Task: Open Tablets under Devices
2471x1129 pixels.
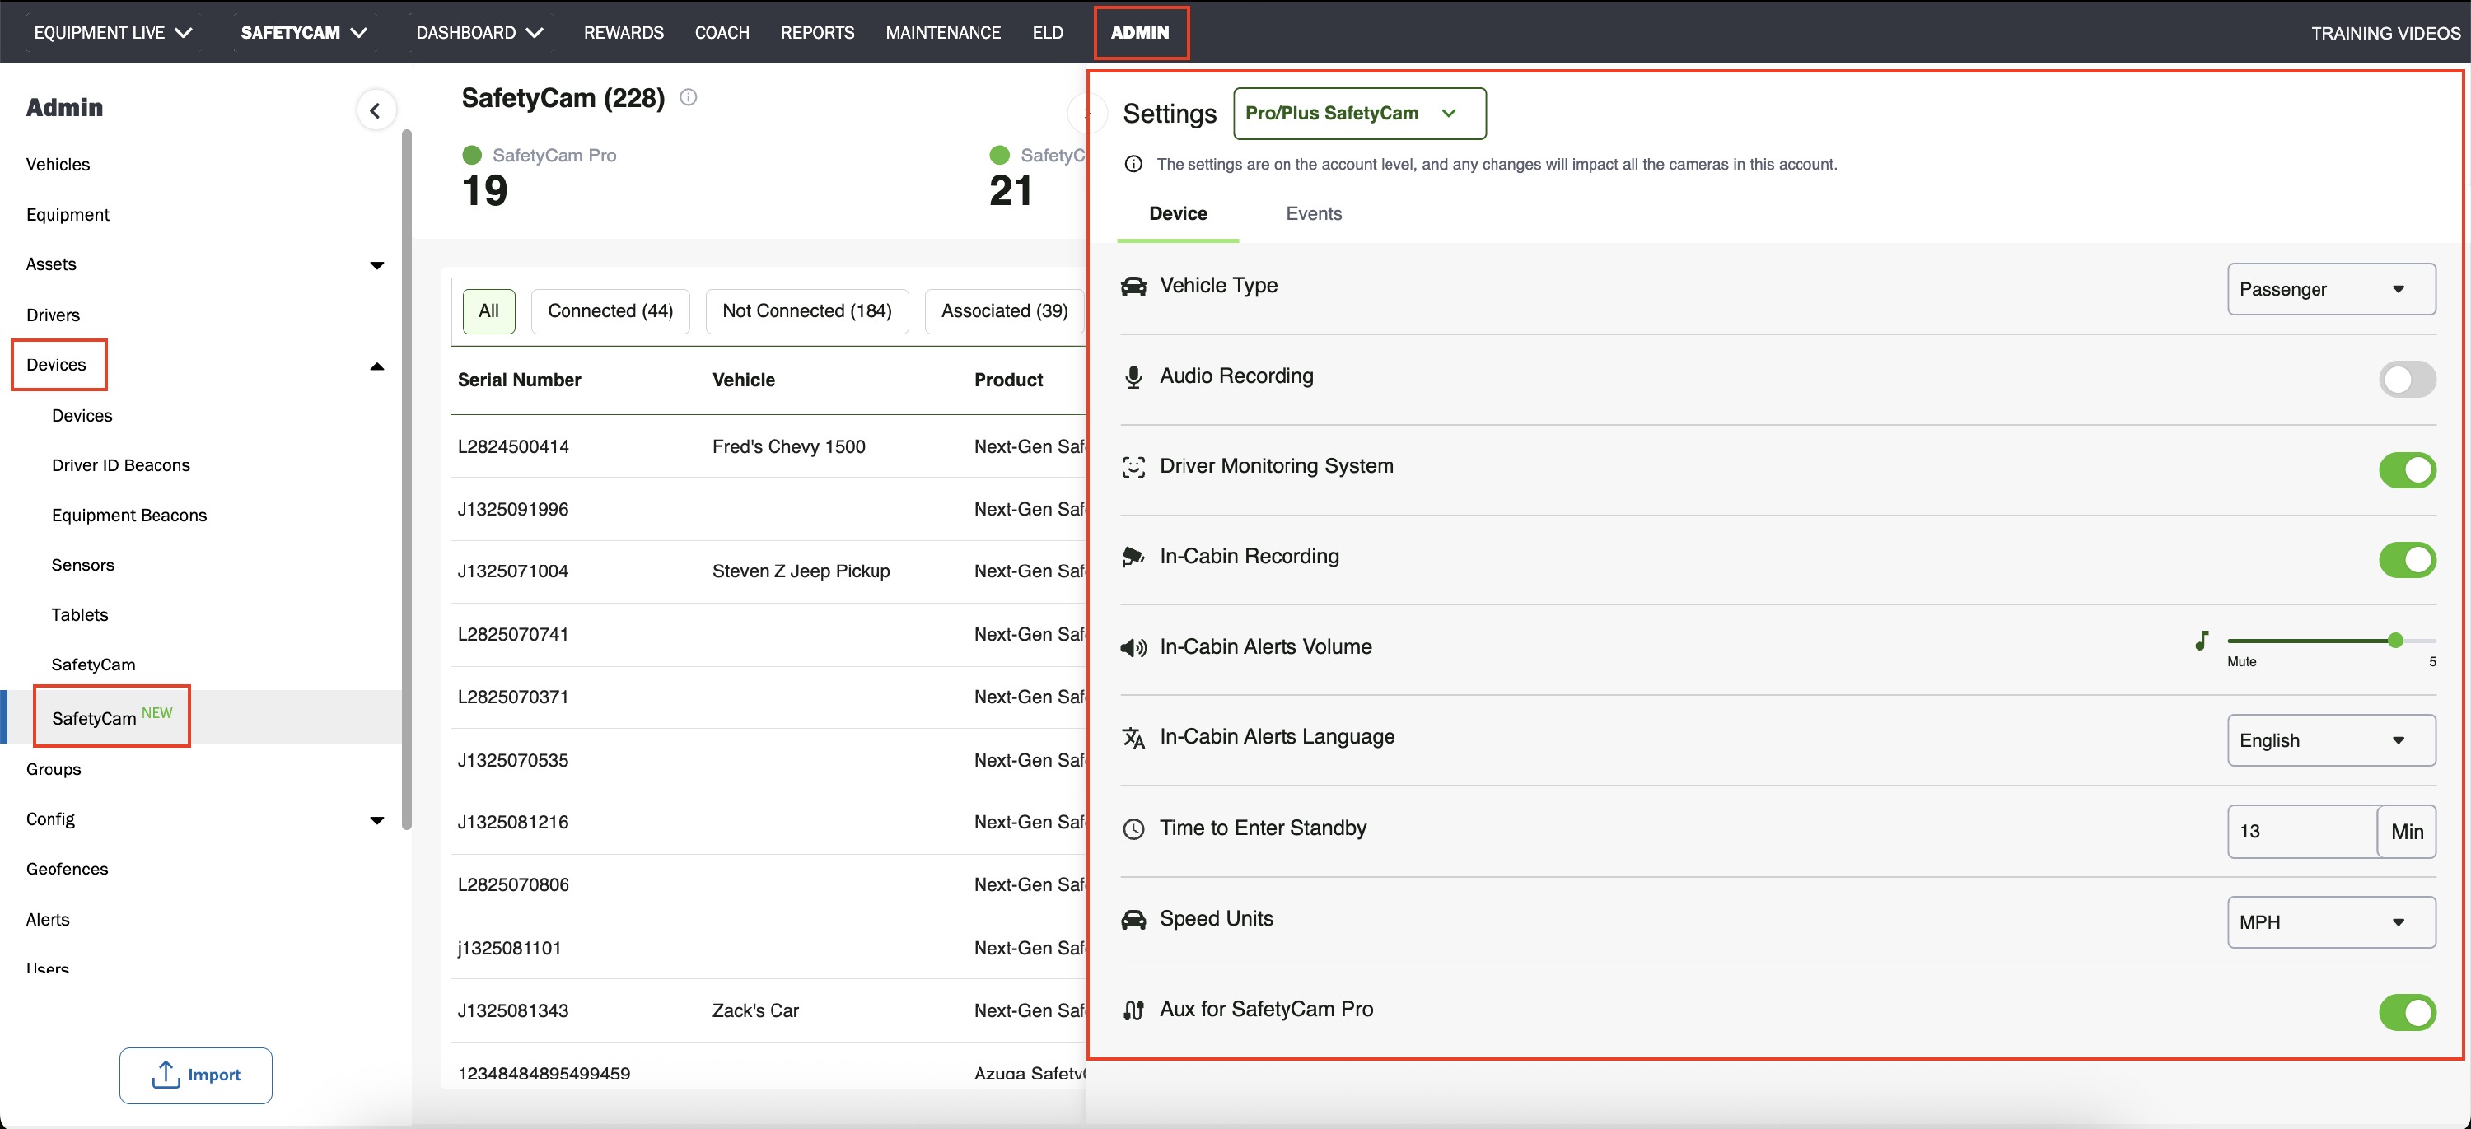Action: (x=80, y=615)
